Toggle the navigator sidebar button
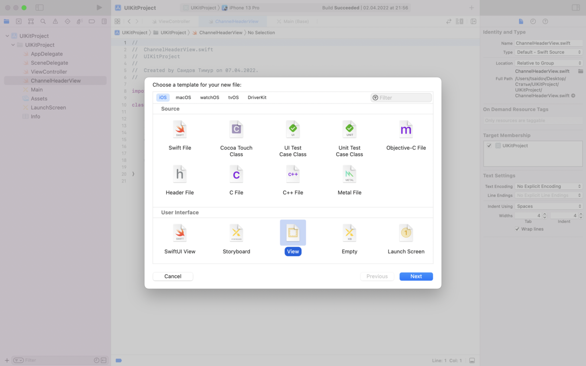This screenshot has height=366, width=586. pos(40,8)
